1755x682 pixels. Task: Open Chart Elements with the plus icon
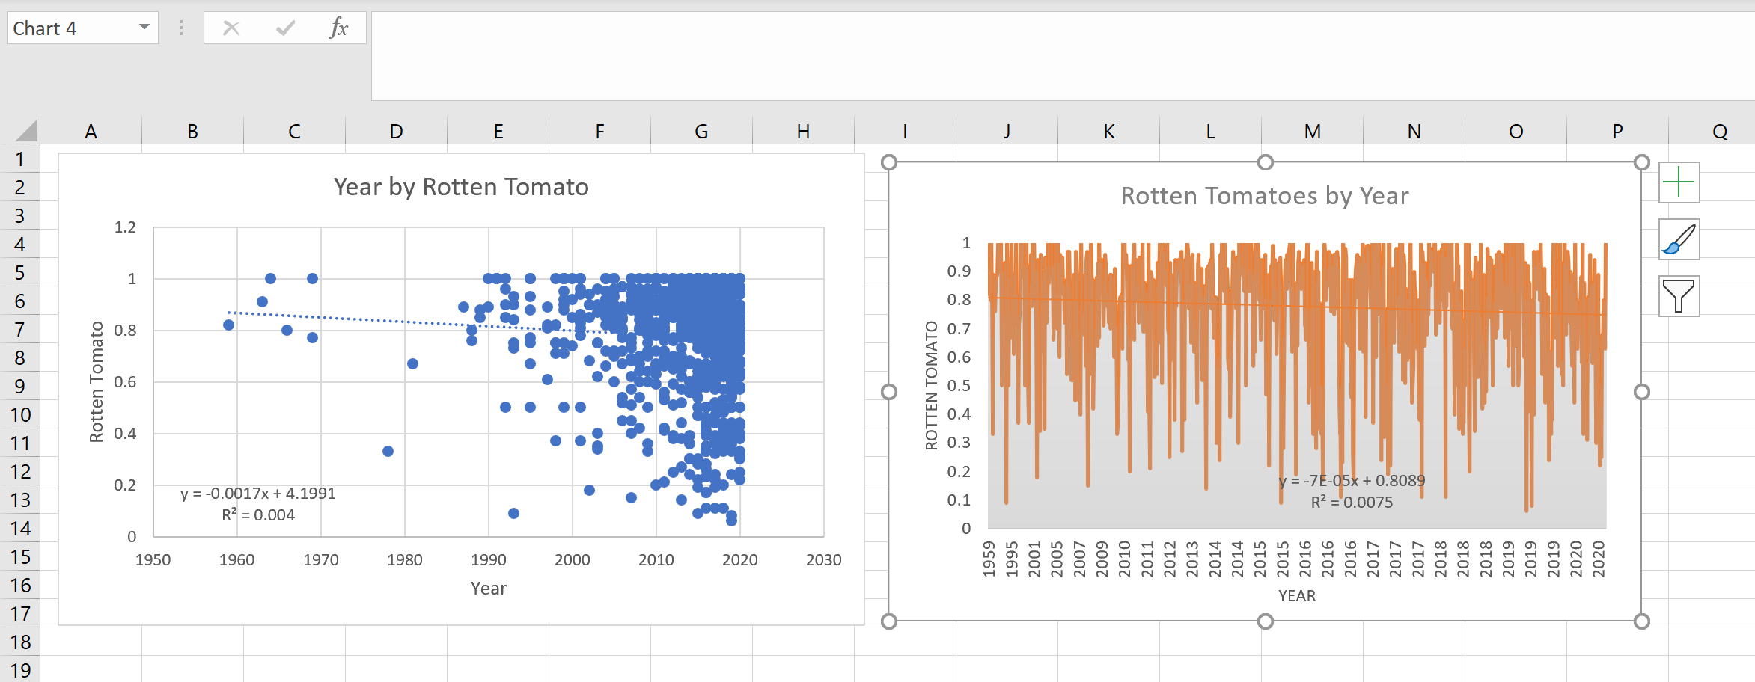click(1679, 182)
